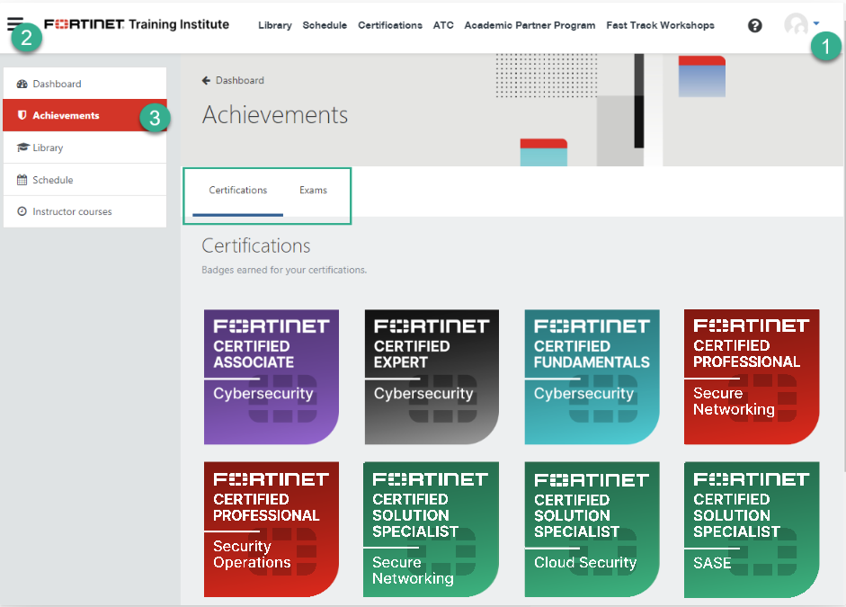Open Schedule in the top navigation

pyautogui.click(x=325, y=25)
